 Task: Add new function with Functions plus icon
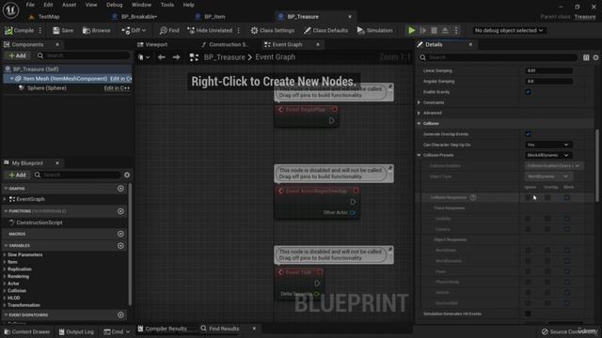click(120, 211)
